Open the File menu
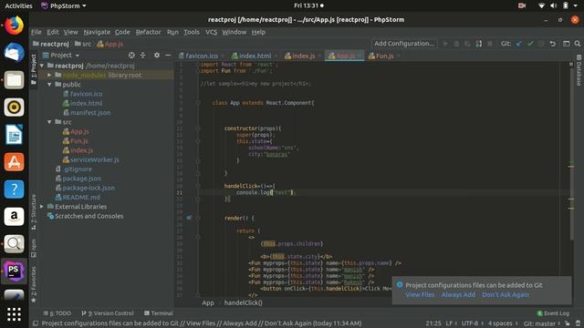This screenshot has width=584, height=328. (36, 32)
